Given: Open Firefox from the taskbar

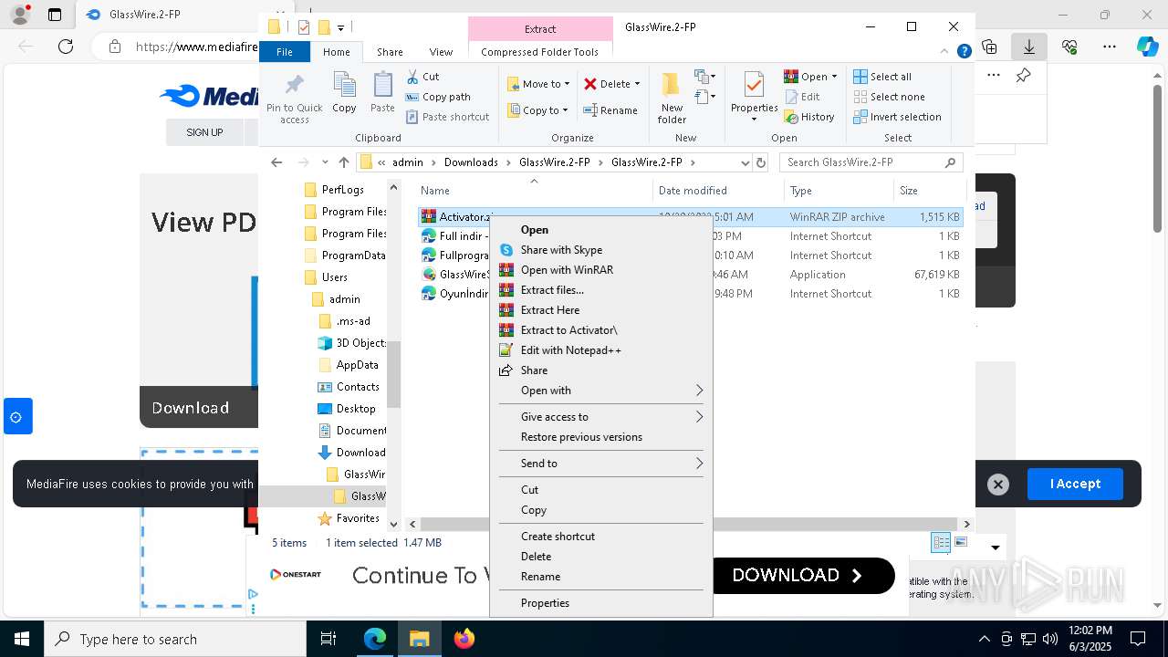Looking at the screenshot, I should click(464, 639).
